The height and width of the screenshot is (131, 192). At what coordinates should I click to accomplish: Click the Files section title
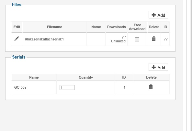point(17,5)
